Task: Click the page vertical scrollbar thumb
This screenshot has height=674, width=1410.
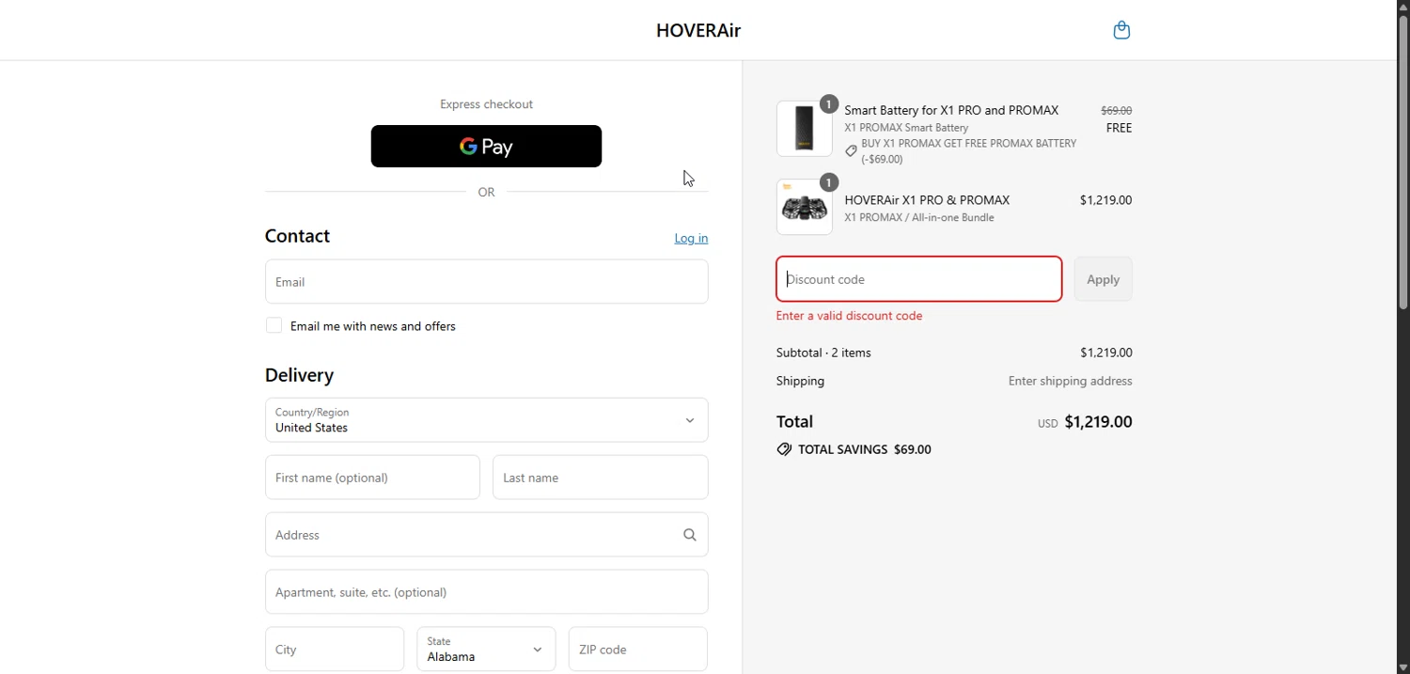Action: pyautogui.click(x=1403, y=162)
